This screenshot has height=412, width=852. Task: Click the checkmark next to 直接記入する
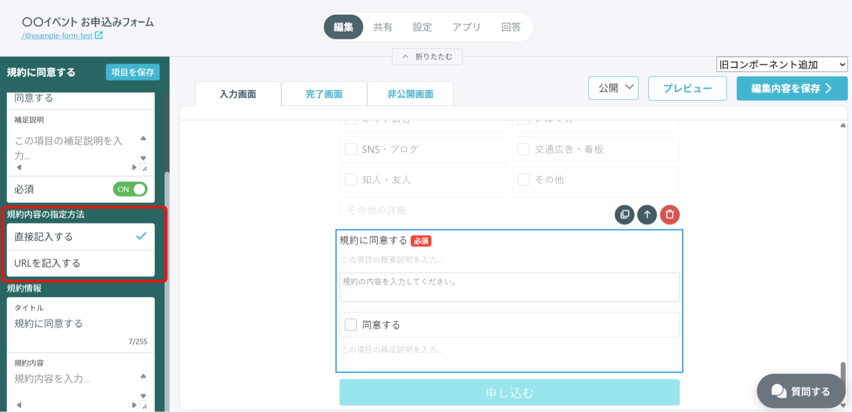(141, 236)
